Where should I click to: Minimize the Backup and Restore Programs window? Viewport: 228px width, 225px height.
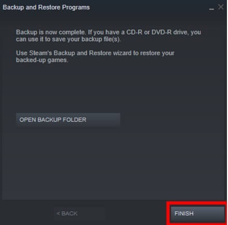[211, 8]
